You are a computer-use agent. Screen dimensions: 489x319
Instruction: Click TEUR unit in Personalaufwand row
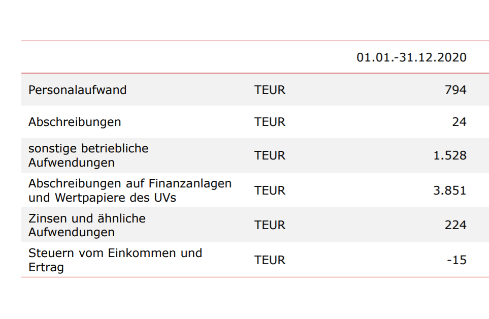(270, 90)
